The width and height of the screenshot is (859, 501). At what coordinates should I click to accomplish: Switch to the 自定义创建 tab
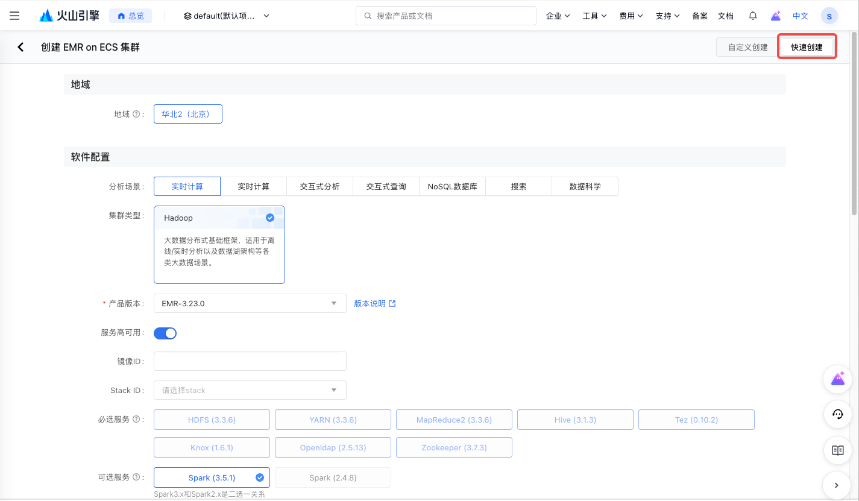[x=748, y=47]
